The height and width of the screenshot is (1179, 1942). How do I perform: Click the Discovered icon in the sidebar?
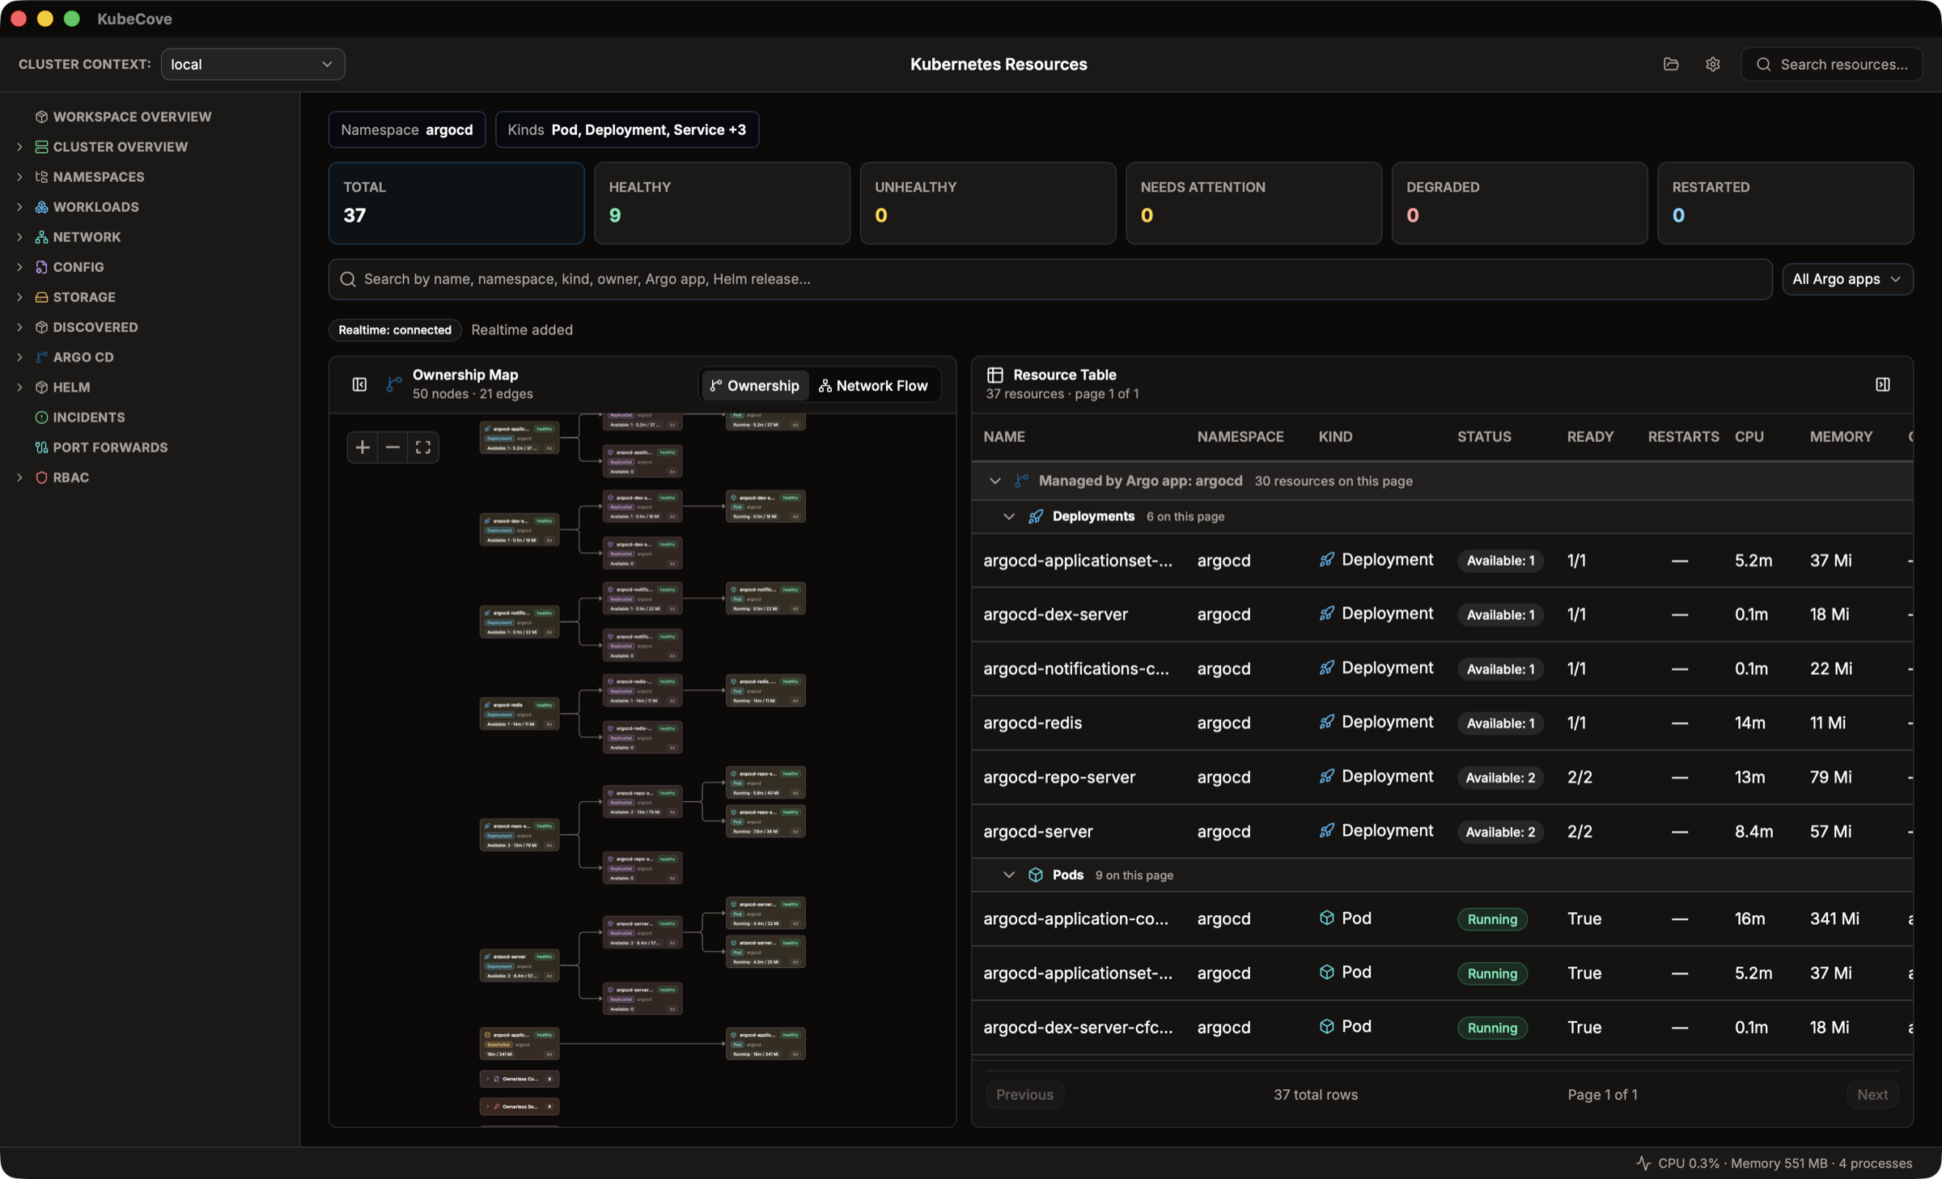point(41,327)
